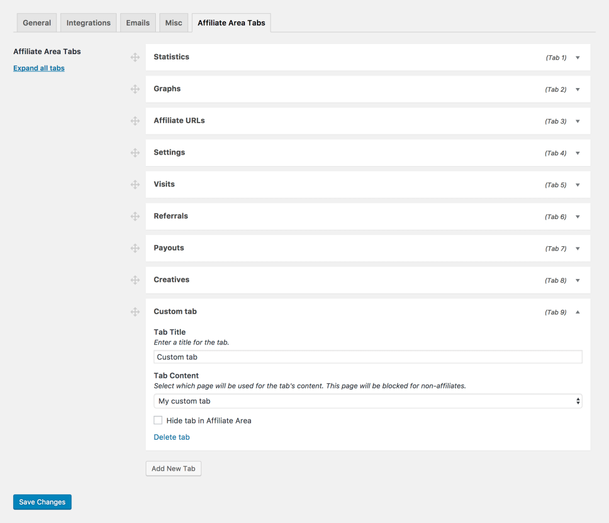Open the Tab Content page dropdown
Viewport: 609px width, 523px height.
[368, 401]
